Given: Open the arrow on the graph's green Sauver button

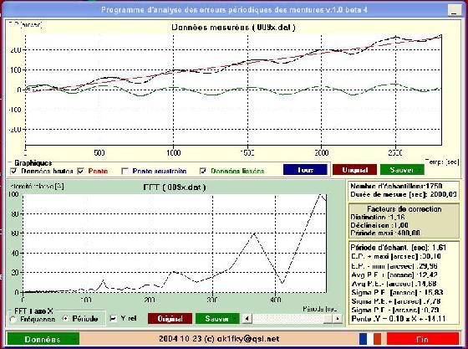Looking at the screenshot, I should pos(420,170).
